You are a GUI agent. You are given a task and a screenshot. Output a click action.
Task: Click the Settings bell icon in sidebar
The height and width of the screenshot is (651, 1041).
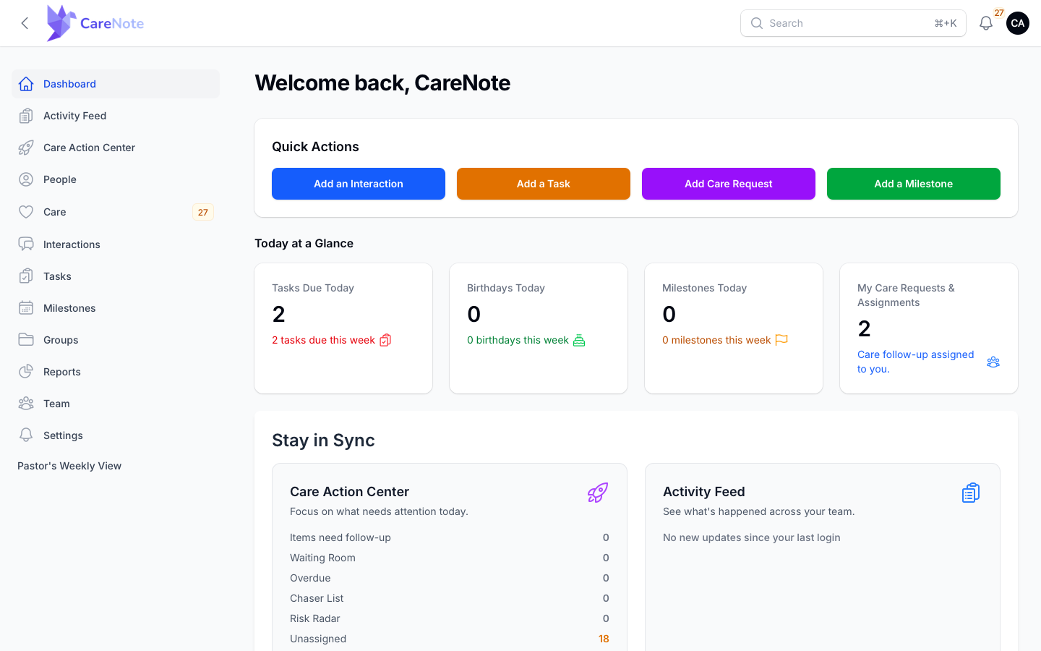coord(26,435)
